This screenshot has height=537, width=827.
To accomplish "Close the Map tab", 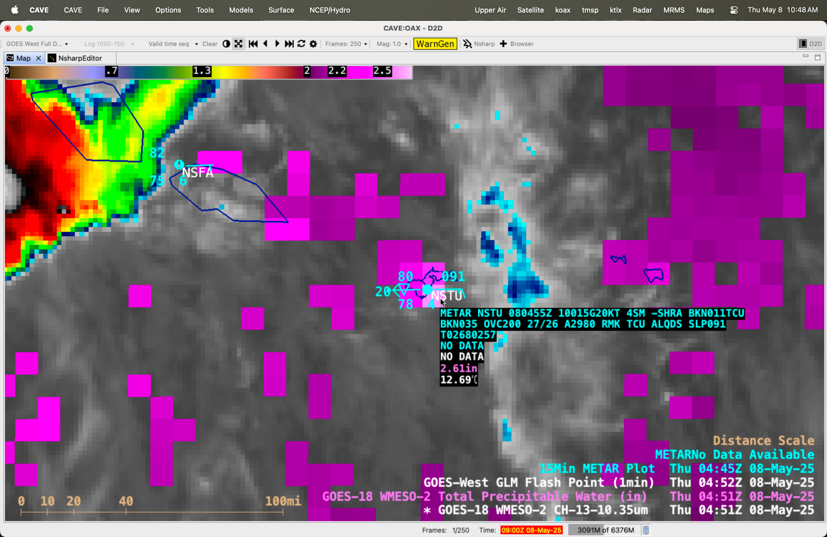I will click(39, 58).
